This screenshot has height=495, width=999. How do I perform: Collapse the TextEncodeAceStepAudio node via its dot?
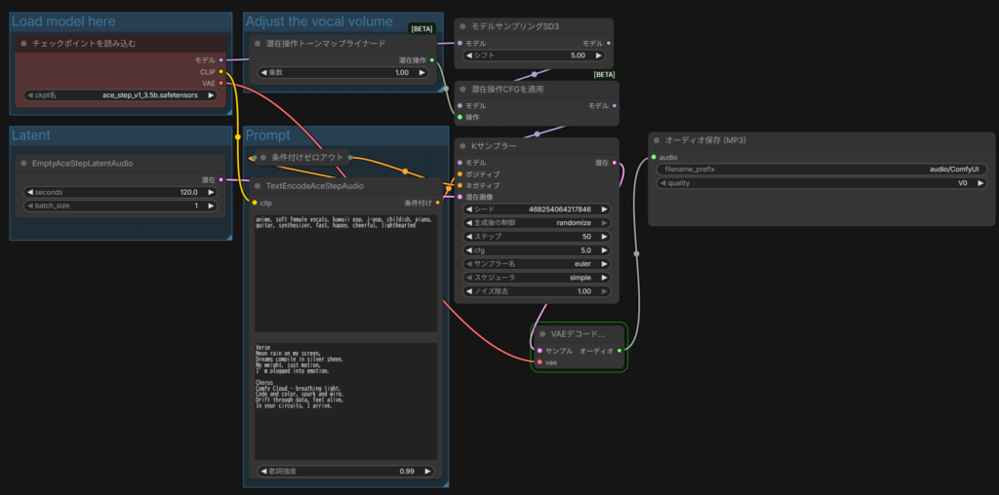point(258,185)
